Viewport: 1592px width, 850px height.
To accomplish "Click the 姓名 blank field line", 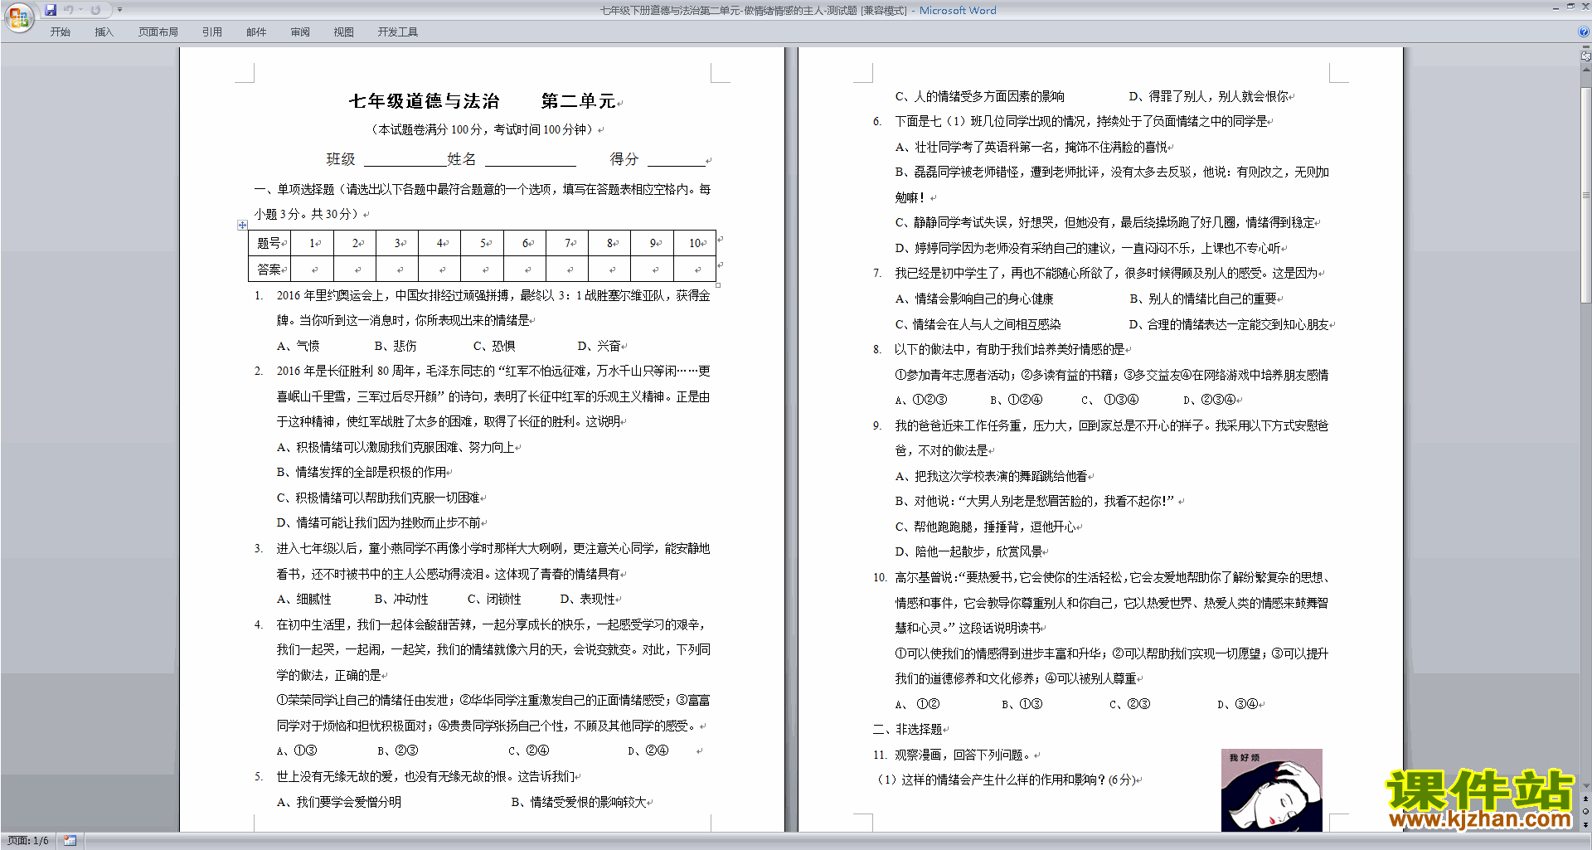I will (531, 160).
